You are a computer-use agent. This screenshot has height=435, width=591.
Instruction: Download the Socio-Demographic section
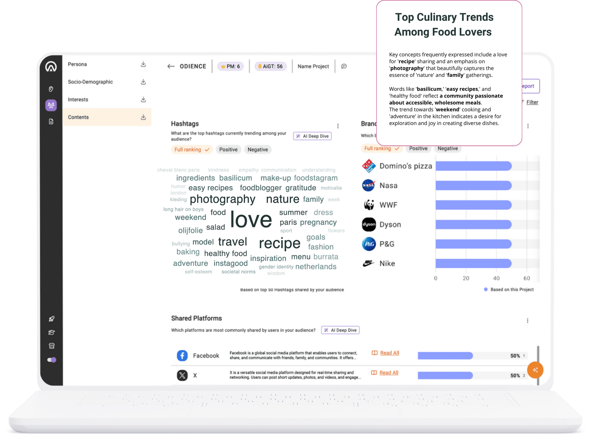(143, 82)
